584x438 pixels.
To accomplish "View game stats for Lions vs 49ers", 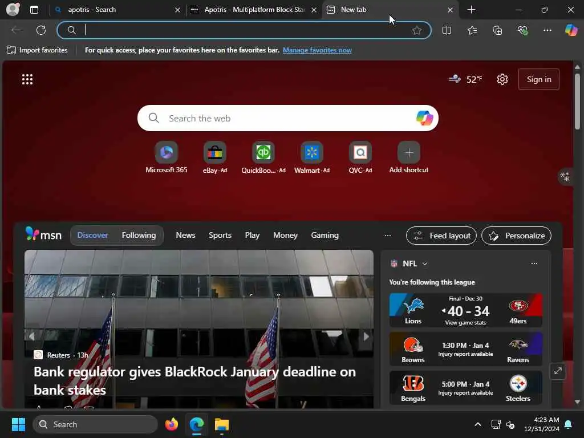I will click(x=465, y=323).
